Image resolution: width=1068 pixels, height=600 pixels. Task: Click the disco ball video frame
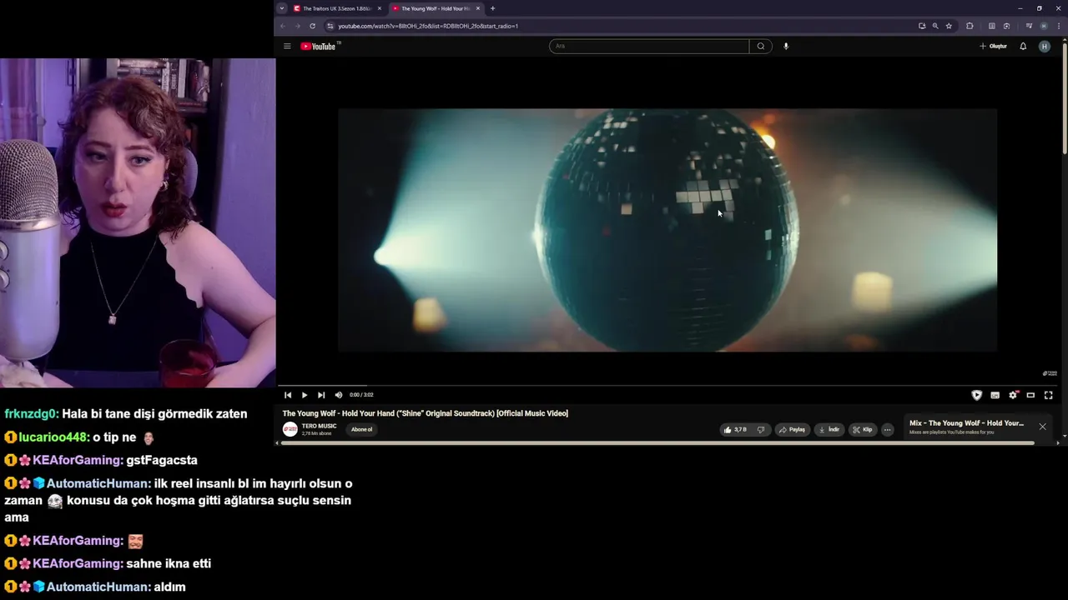click(x=667, y=230)
